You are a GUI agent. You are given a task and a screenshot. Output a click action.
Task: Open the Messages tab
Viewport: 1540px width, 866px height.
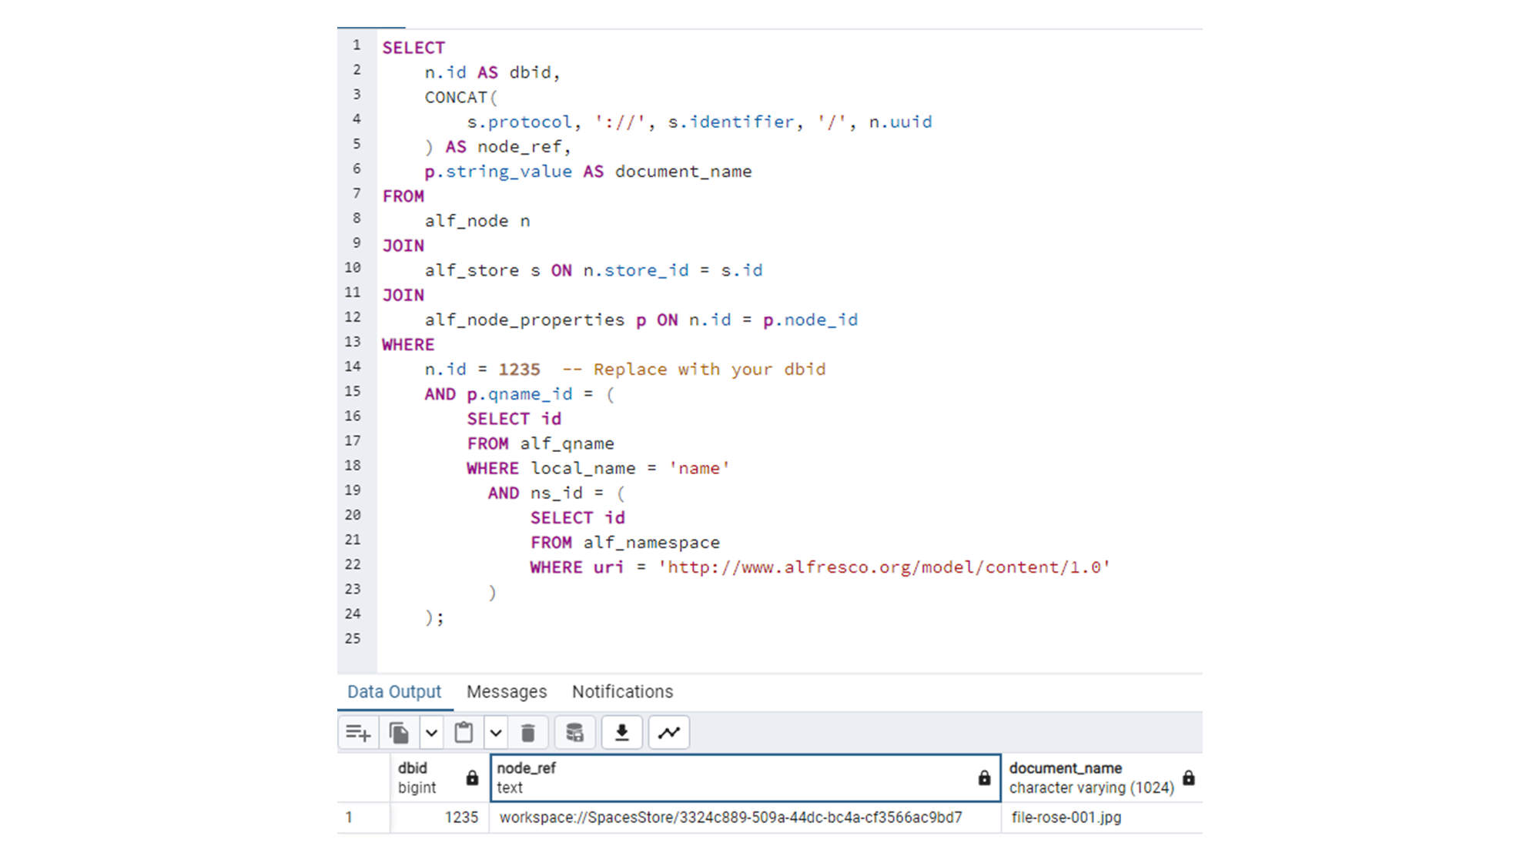[507, 692]
